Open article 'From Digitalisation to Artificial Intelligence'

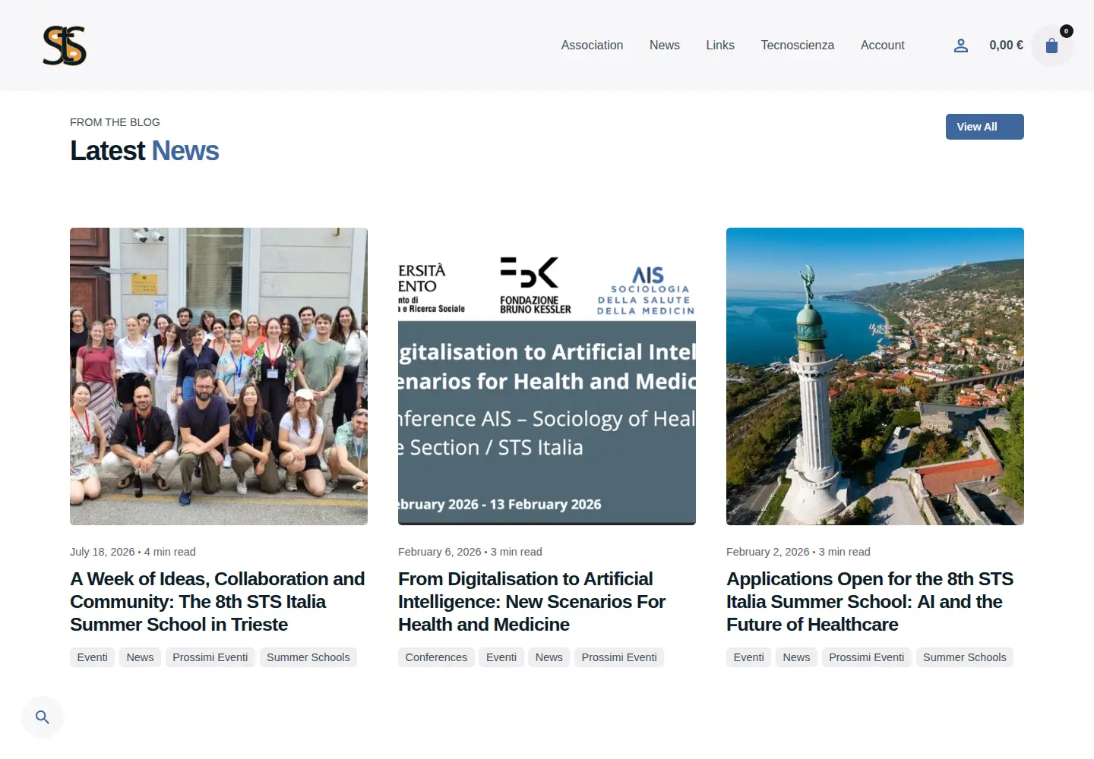click(532, 602)
